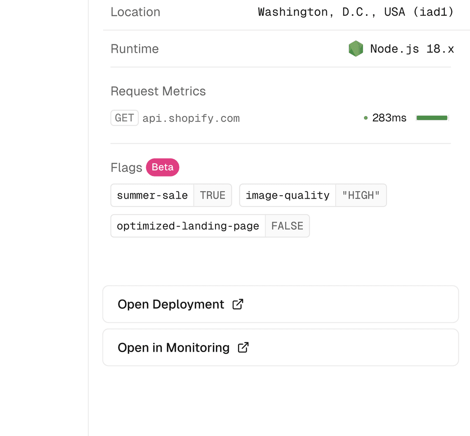Click the api.shopify.com request entry
Screen dimensions: 470x436
pyautogui.click(x=191, y=118)
